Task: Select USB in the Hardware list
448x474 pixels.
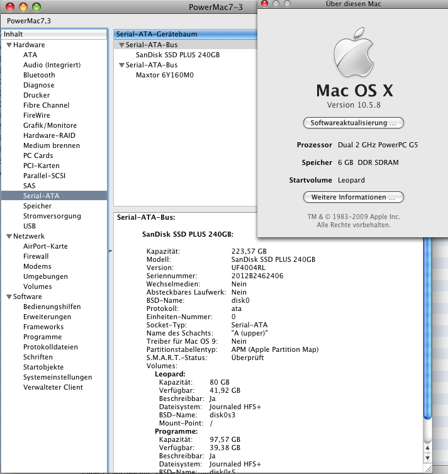Action: tap(30, 226)
